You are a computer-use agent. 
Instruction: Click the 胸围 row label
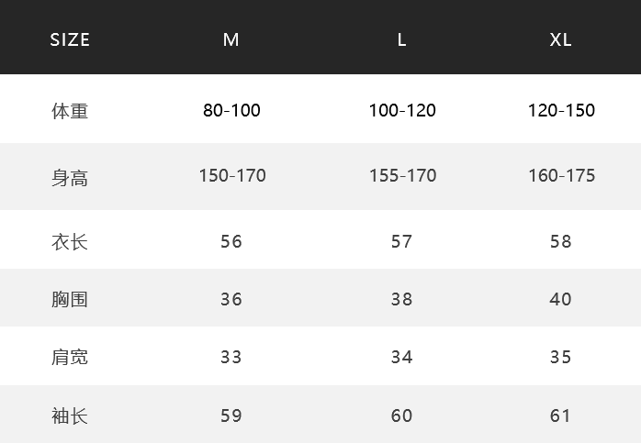coord(70,299)
